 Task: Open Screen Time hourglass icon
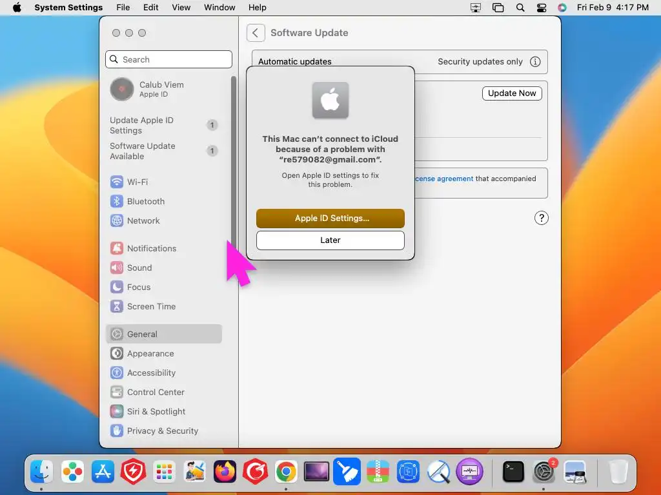(117, 306)
